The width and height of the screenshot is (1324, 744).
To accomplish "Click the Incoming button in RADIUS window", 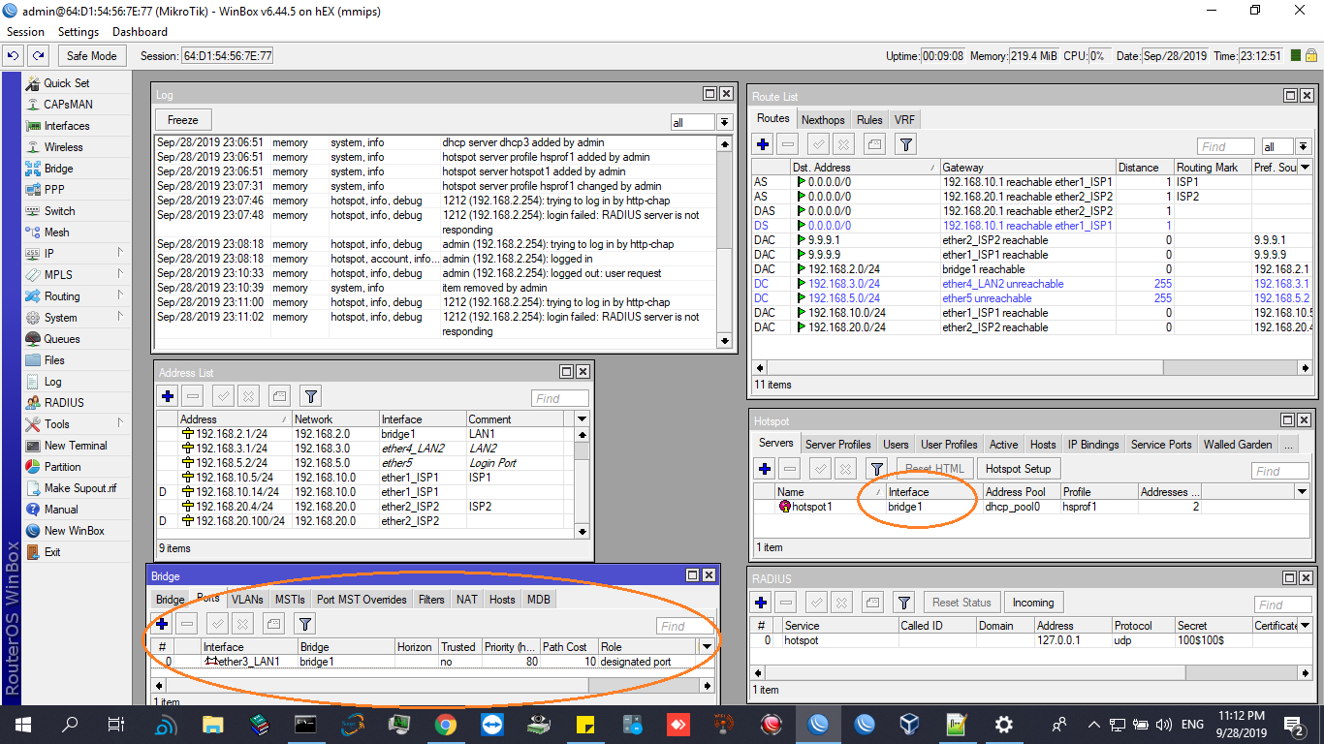I will tap(1033, 603).
